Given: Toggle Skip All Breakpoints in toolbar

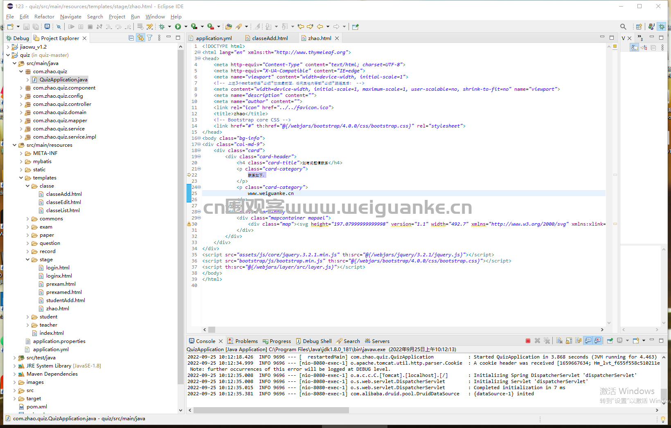Looking at the screenshot, I should click(x=59, y=27).
